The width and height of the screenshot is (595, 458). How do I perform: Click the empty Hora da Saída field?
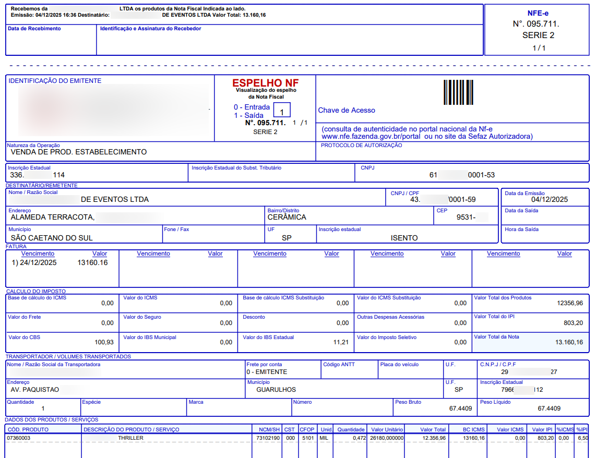click(544, 236)
